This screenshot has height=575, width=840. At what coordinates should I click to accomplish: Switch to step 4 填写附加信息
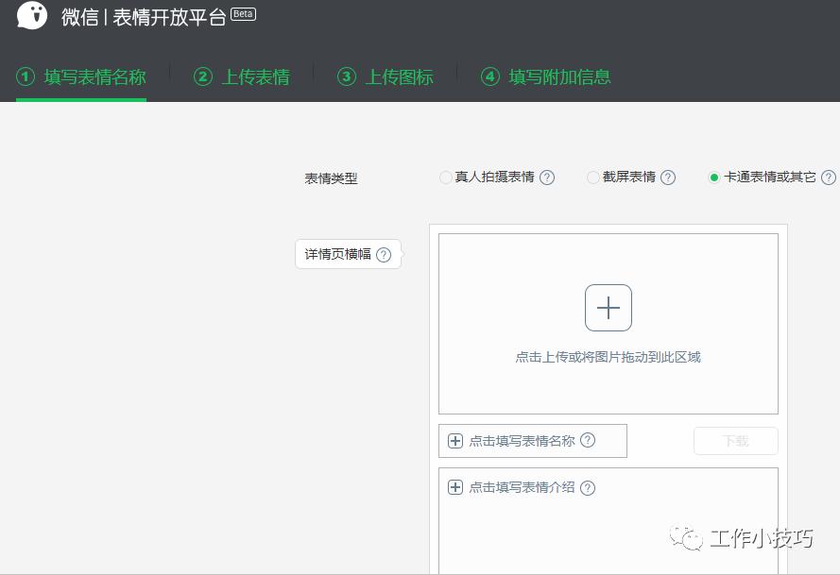[x=545, y=76]
